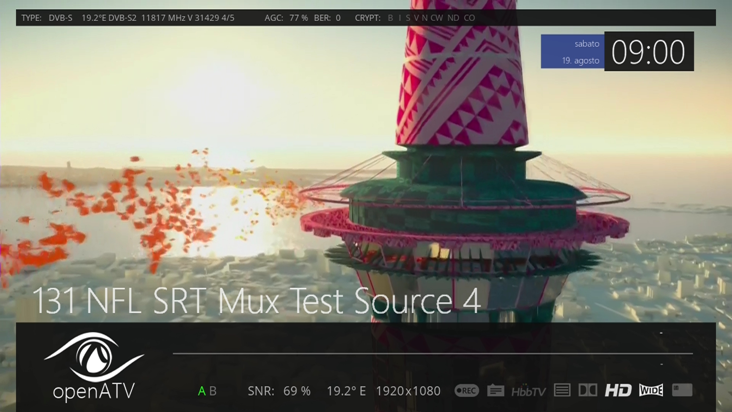Click the WIDE aspect ratio icon
This screenshot has height=412, width=732.
[x=651, y=390]
